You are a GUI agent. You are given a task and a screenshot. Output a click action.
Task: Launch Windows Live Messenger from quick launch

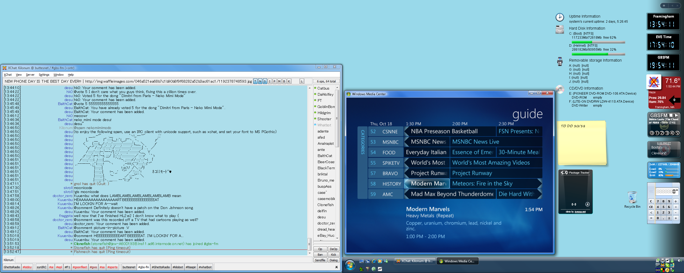(386, 261)
